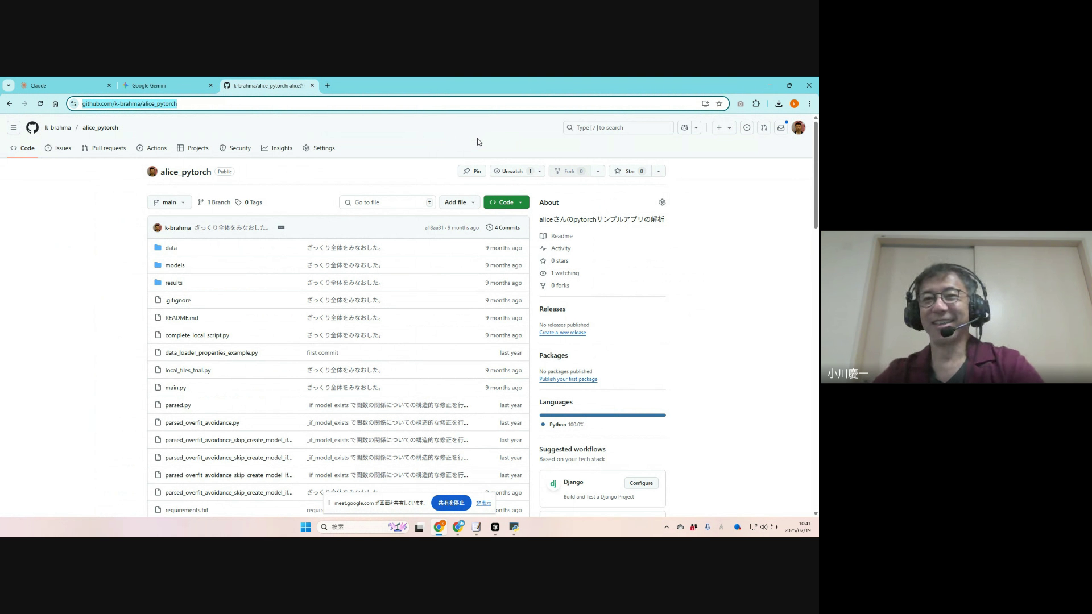
Task: Open the hamburger navigation menu
Action: [14, 127]
